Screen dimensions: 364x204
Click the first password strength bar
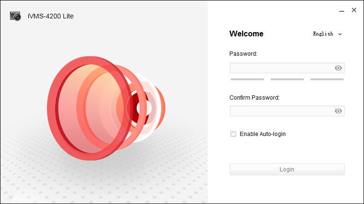[247, 79]
